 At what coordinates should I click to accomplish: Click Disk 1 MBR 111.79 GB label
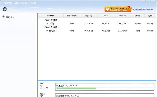tap(44, 86)
